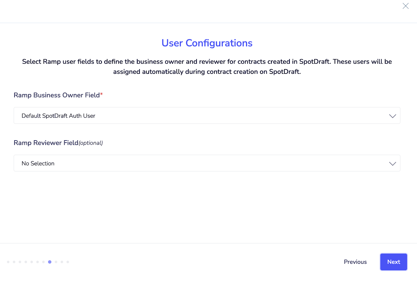This screenshot has height=293, width=417.
Task: Go to the seventh step dot
Action: [43, 262]
